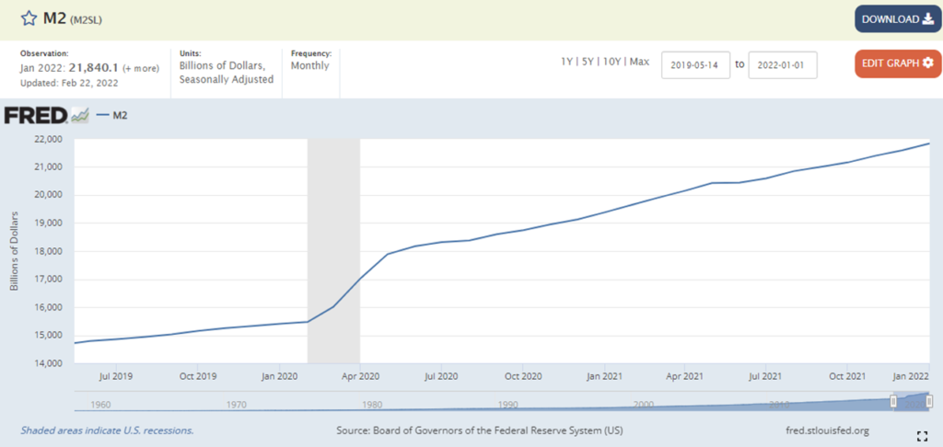
Task: Click the 1980 mark on the timeline navigator
Action: click(x=372, y=404)
